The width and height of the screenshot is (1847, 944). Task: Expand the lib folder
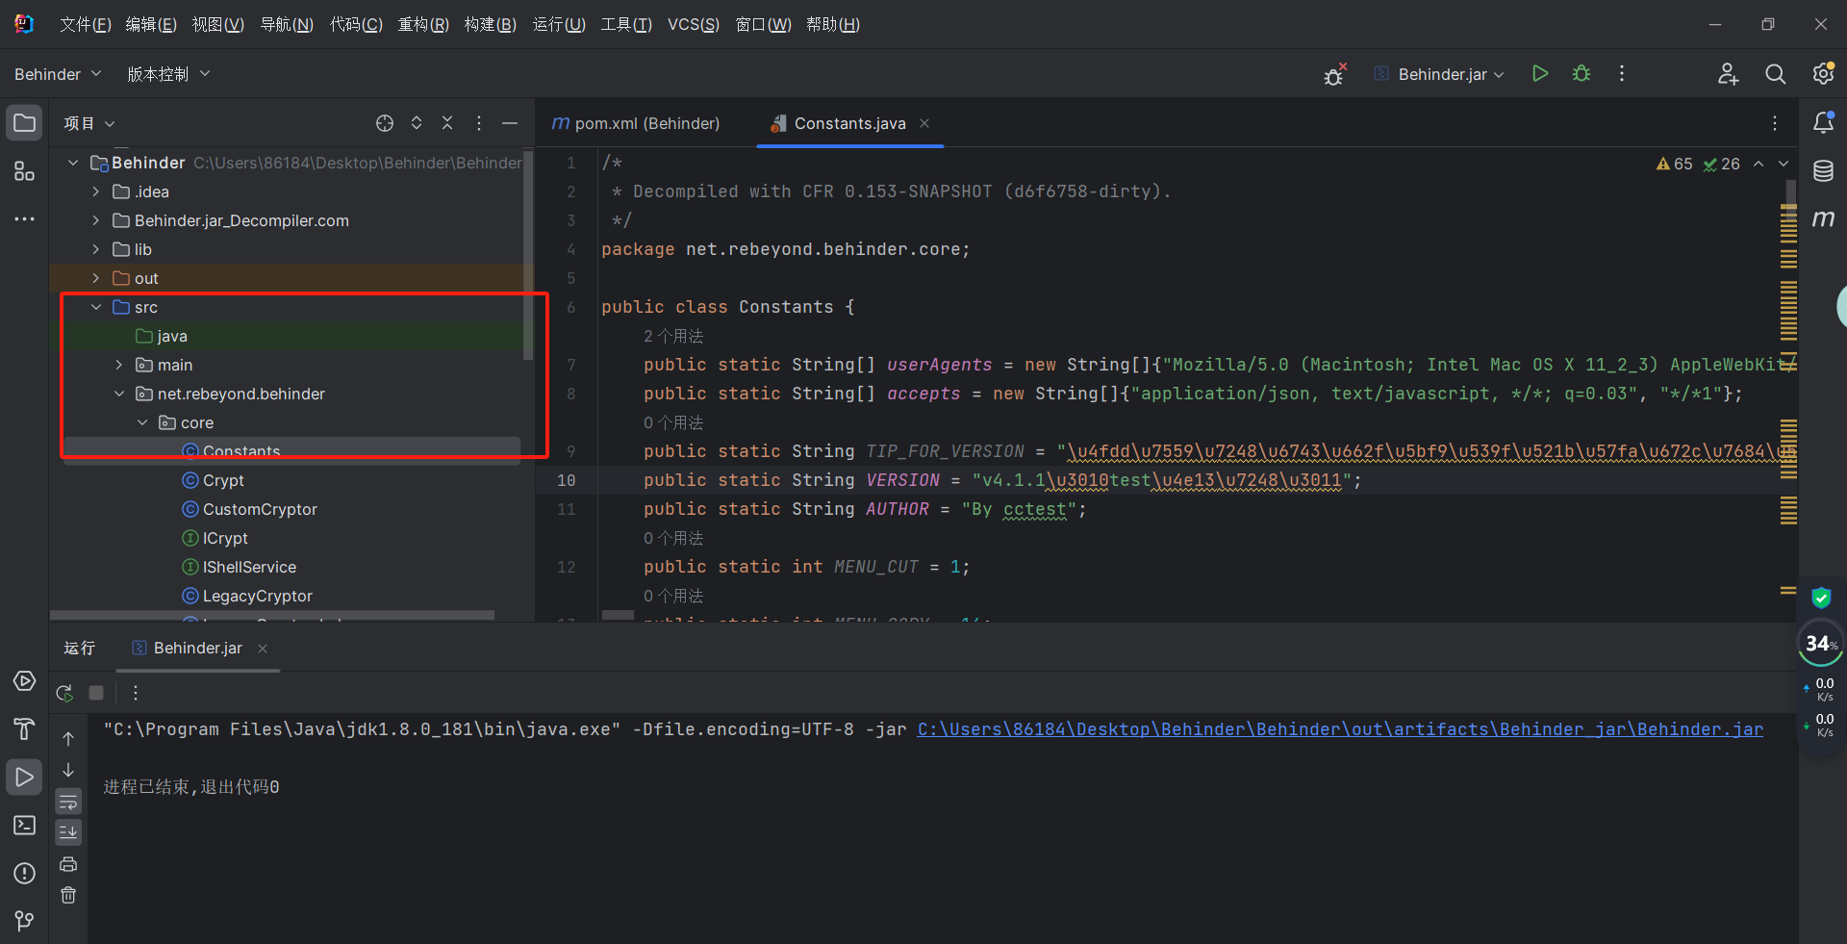point(96,249)
